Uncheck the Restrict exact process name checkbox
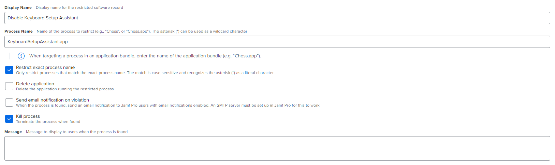Image resolution: width=555 pixels, height=165 pixels. 9,70
